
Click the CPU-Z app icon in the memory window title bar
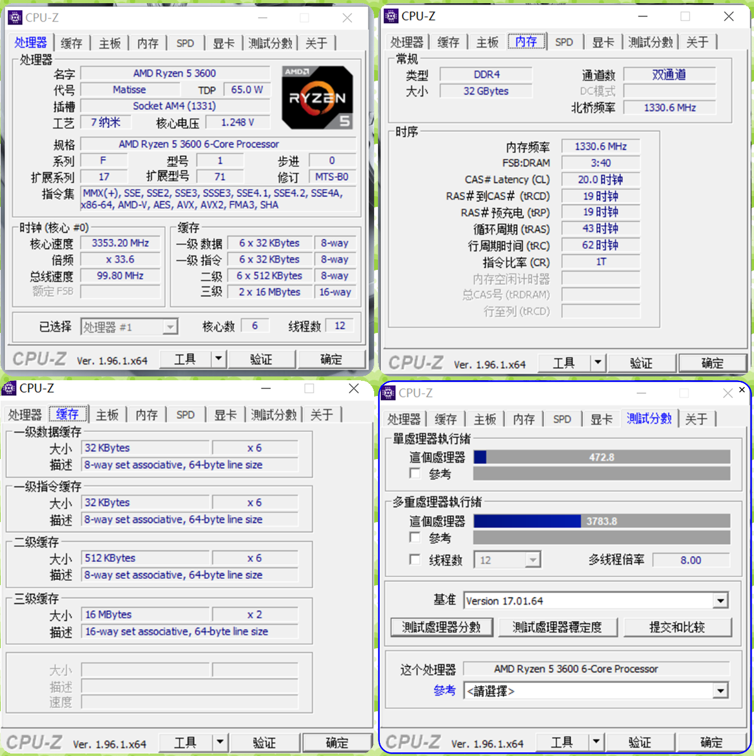click(391, 16)
